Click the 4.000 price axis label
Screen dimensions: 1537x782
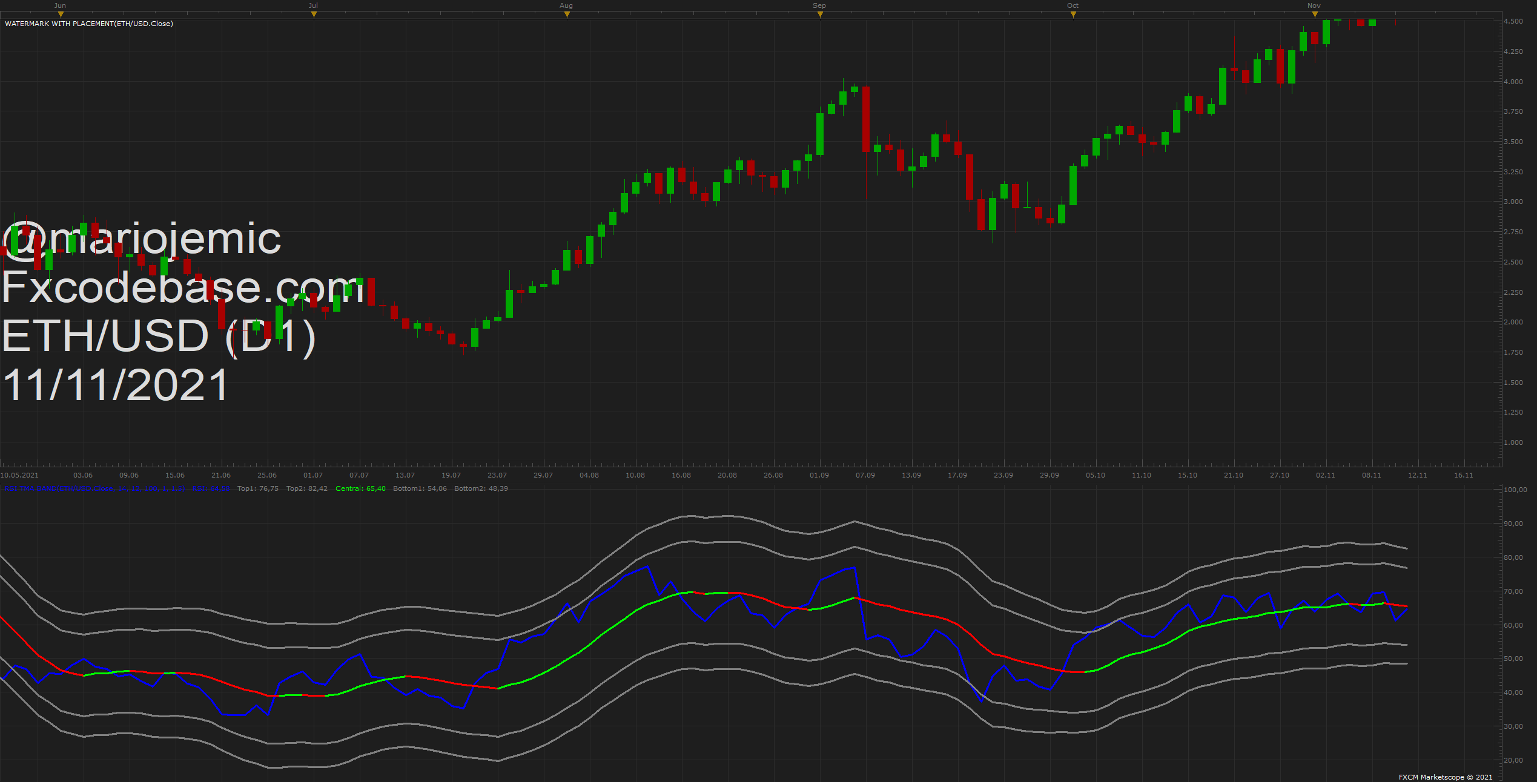click(1513, 82)
